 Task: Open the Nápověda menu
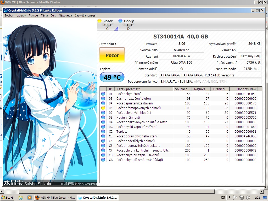65,15
